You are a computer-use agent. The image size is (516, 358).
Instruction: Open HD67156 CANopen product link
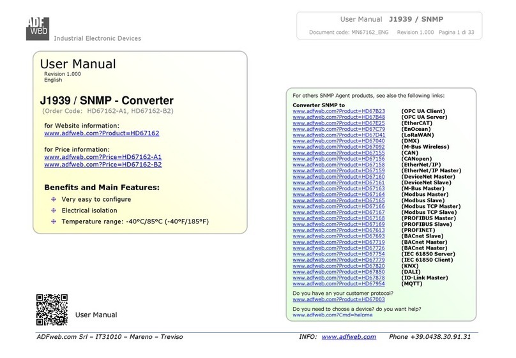[338, 159]
